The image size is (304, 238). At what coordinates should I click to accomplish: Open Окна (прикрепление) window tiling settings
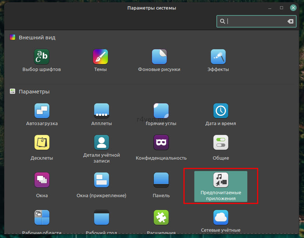[x=101, y=180]
